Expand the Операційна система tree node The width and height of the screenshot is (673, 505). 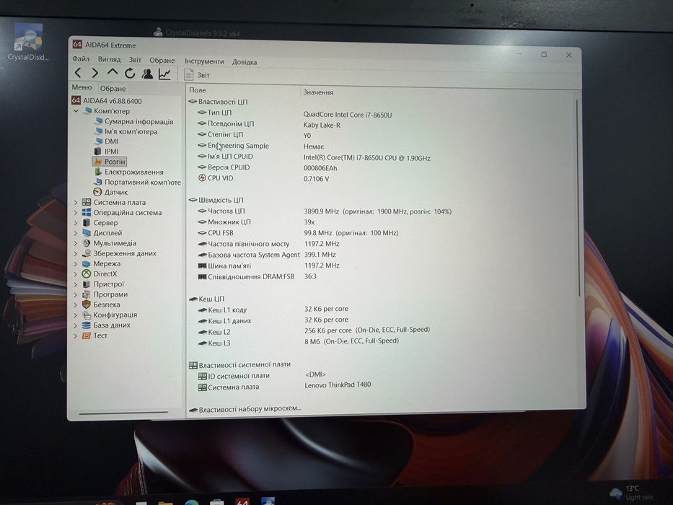pyautogui.click(x=76, y=213)
